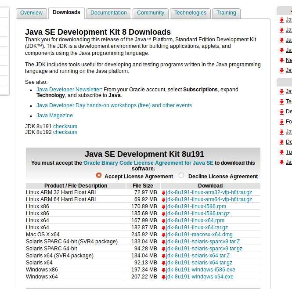
Task: Click download arrow icon beside jdk-8u191-linux-arm32-vfp-hflt.tar.gz
Action: click(x=163, y=193)
